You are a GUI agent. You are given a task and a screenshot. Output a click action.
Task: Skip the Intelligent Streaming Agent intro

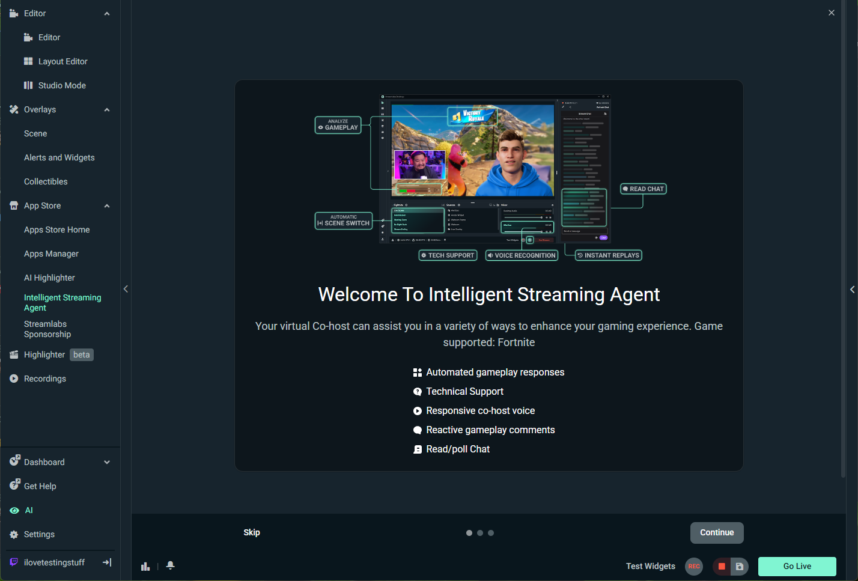251,532
